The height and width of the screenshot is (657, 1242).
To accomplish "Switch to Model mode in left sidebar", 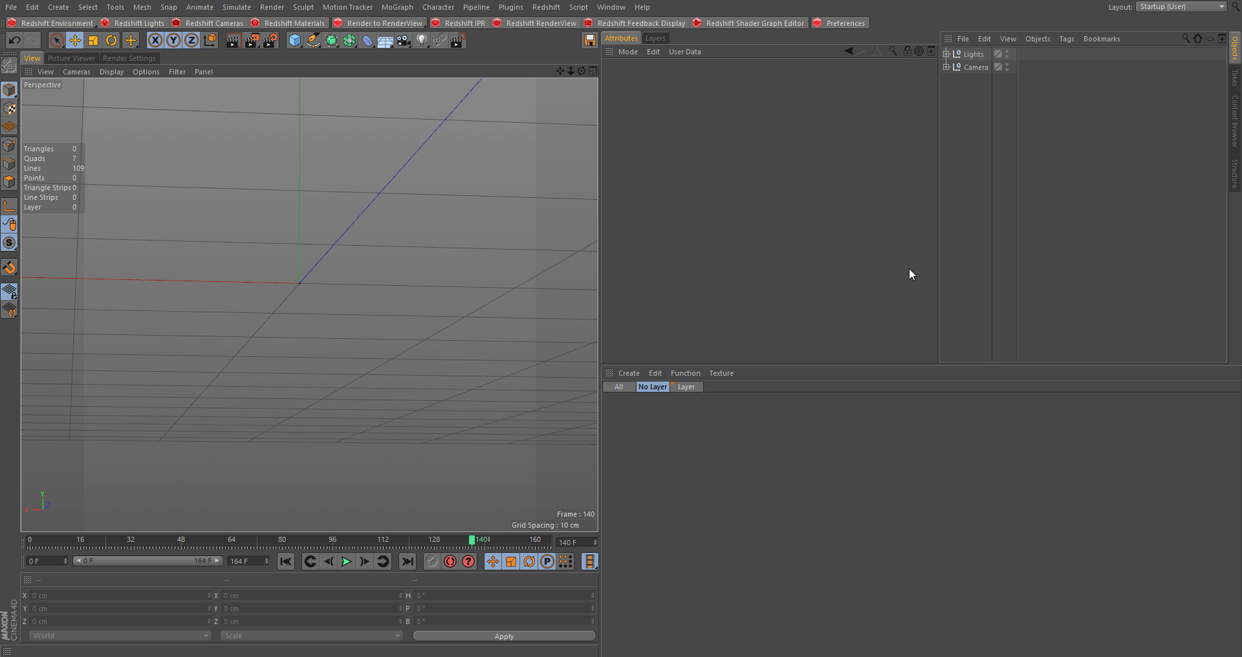I will (9, 90).
